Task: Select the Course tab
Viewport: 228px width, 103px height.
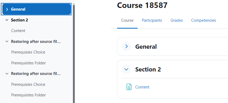Action: (127, 20)
